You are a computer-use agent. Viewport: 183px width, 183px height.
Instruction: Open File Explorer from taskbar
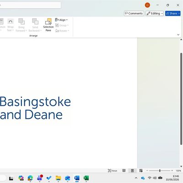coord(58,178)
